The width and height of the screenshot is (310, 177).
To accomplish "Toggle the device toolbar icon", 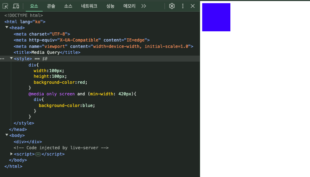I will (16, 6).
